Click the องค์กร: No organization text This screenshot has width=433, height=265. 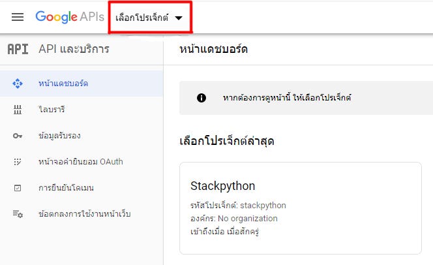[234, 218]
